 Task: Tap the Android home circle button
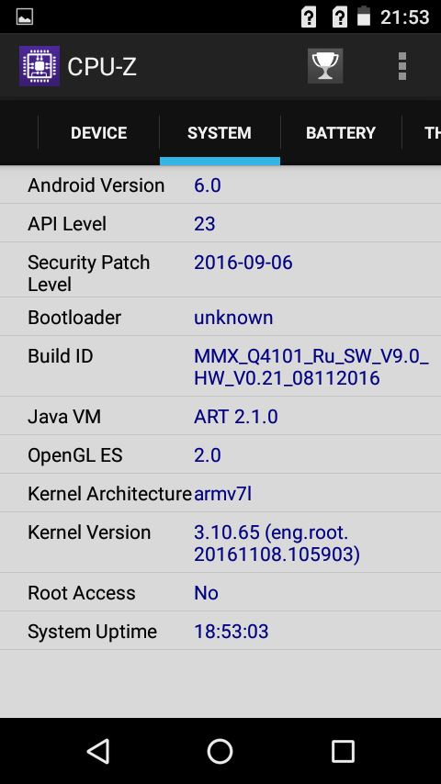click(x=220, y=751)
